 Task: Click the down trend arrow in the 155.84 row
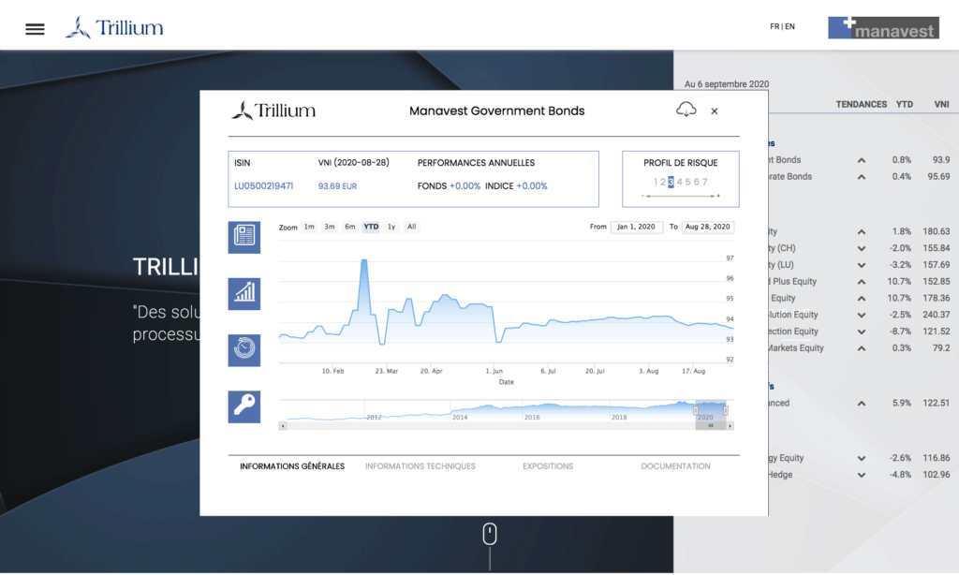coord(862,248)
